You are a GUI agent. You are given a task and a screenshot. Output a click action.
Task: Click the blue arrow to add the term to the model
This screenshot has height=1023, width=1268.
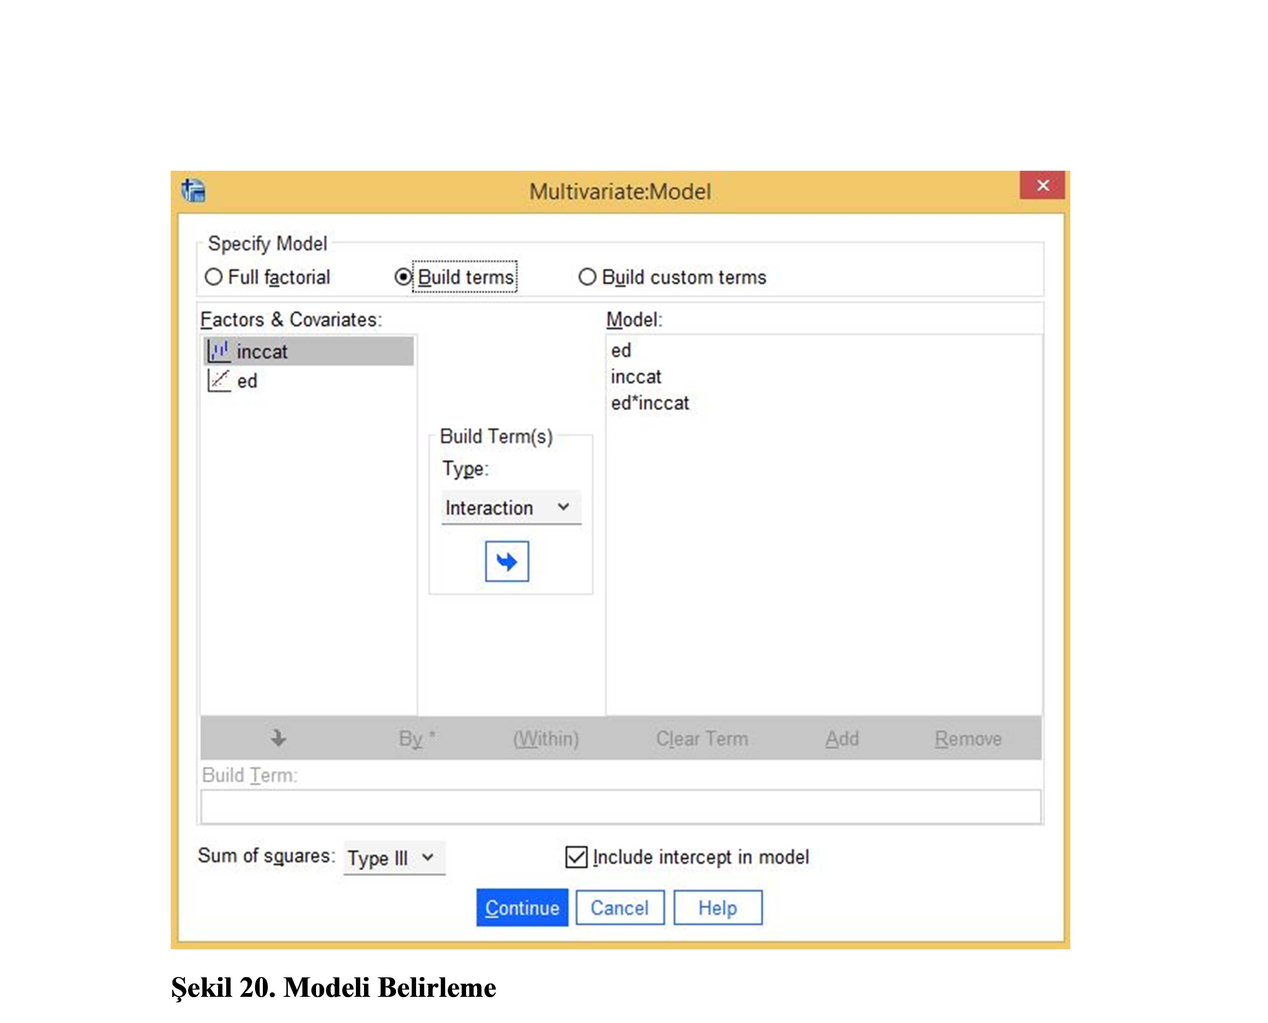pos(507,561)
